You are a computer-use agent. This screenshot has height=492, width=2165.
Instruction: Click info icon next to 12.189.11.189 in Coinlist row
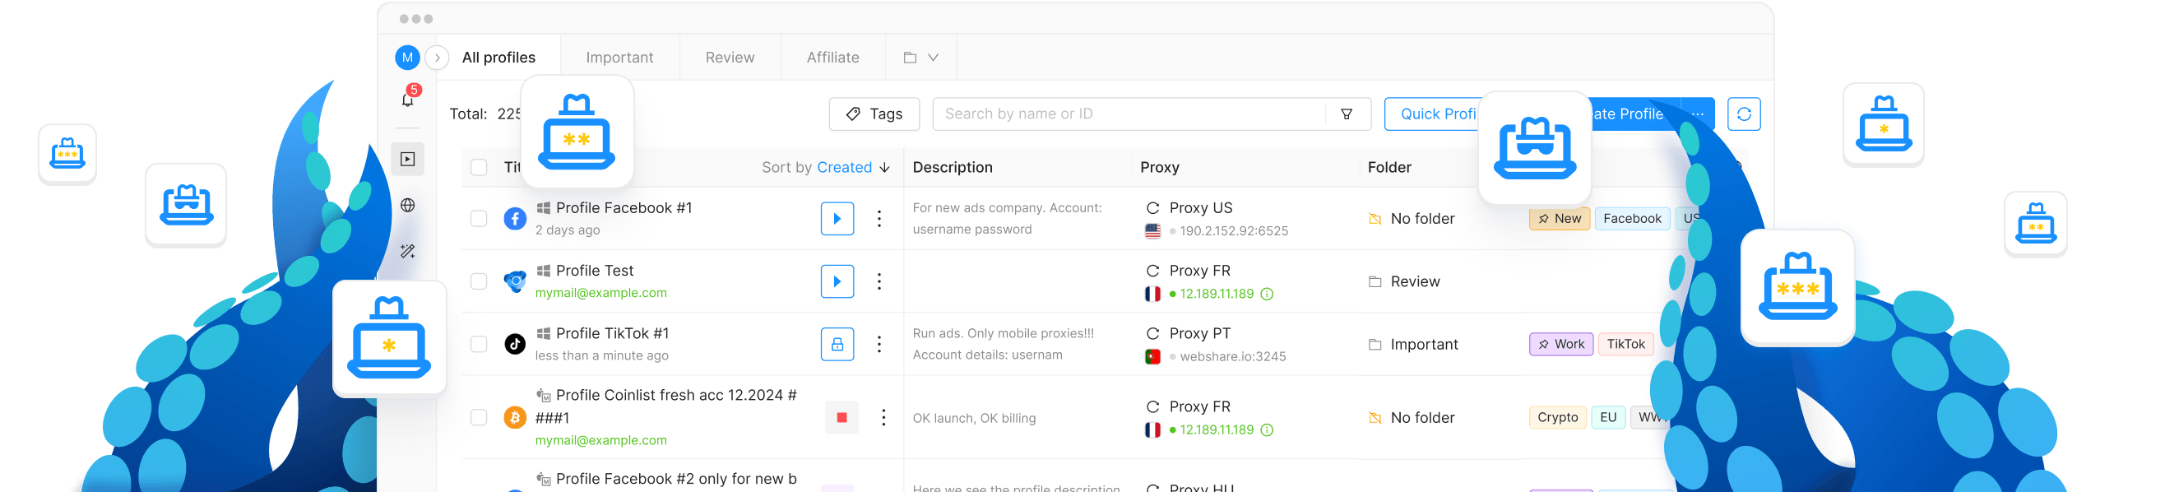[1268, 429]
